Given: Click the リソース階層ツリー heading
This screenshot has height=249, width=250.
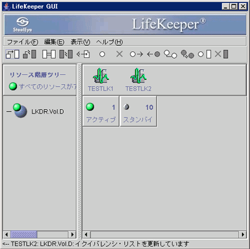Looking at the screenshot, I should click(37, 75).
